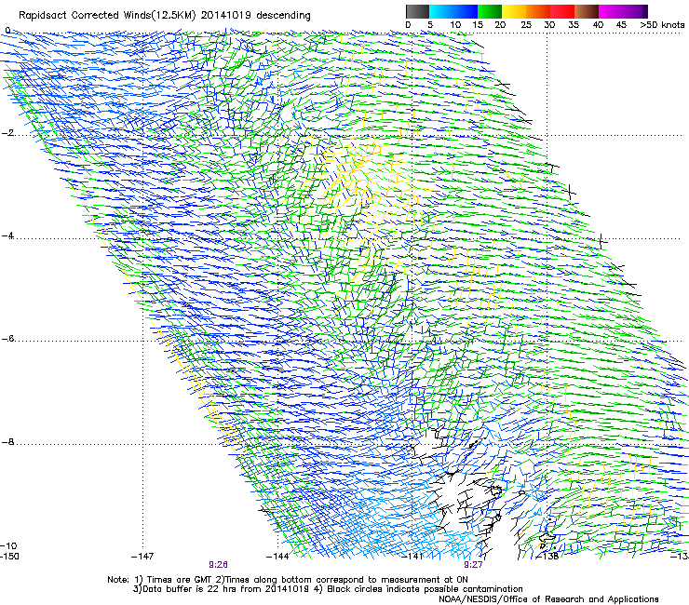This screenshot has height=605, width=689.
Task: Click the note 'Times along bottom correspond to measurement'
Action: [x=333, y=580]
